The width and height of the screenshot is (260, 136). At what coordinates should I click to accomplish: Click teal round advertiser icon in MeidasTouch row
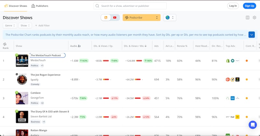[233, 61]
